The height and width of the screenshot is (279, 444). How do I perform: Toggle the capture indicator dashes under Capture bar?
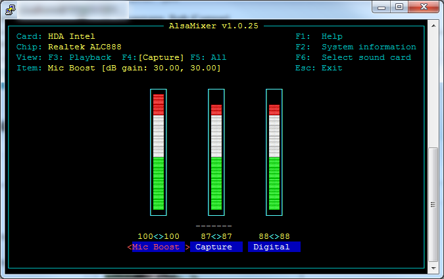pyautogui.click(x=214, y=226)
